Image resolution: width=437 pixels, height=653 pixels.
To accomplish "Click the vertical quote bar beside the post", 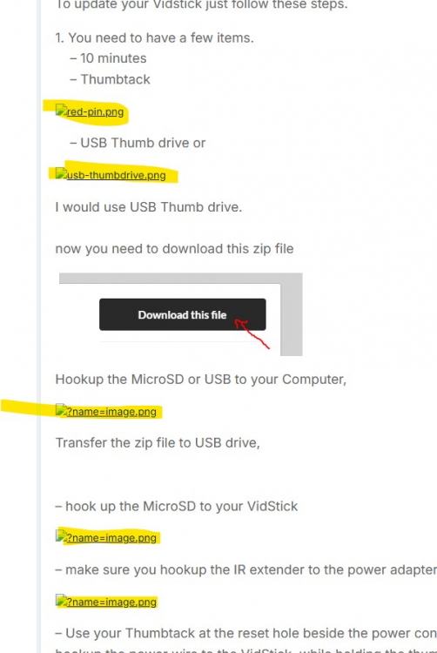I will (x=38, y=326).
